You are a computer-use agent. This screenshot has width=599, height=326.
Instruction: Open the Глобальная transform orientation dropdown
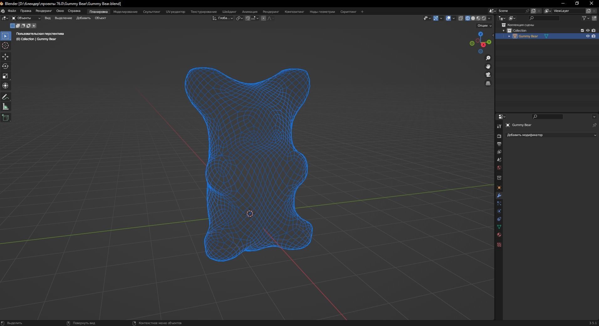(x=223, y=18)
